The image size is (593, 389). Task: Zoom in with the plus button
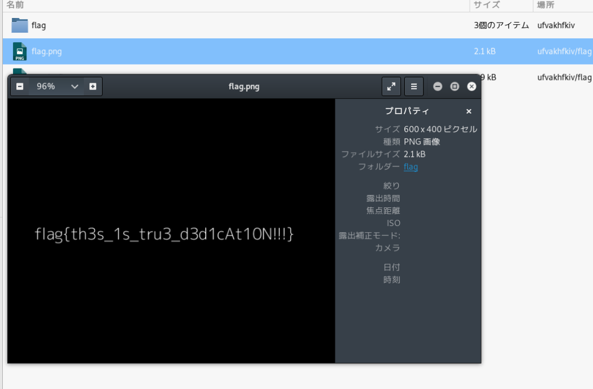93,87
